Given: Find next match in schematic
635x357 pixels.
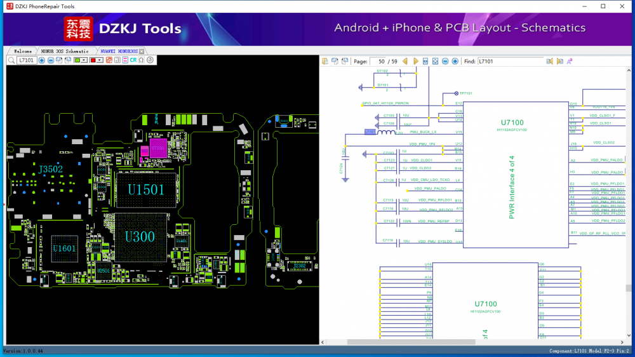Looking at the screenshot, I should pyautogui.click(x=559, y=61).
